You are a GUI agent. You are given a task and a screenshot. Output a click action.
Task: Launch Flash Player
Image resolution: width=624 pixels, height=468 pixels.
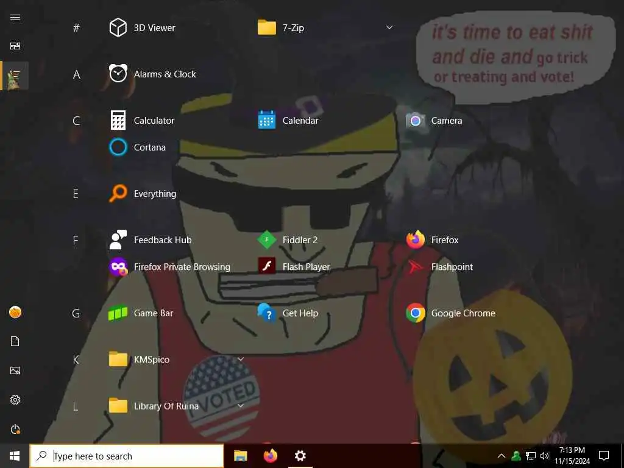[294, 267]
